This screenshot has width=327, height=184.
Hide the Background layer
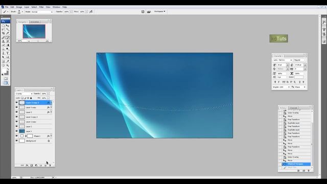pyautogui.click(x=16, y=141)
